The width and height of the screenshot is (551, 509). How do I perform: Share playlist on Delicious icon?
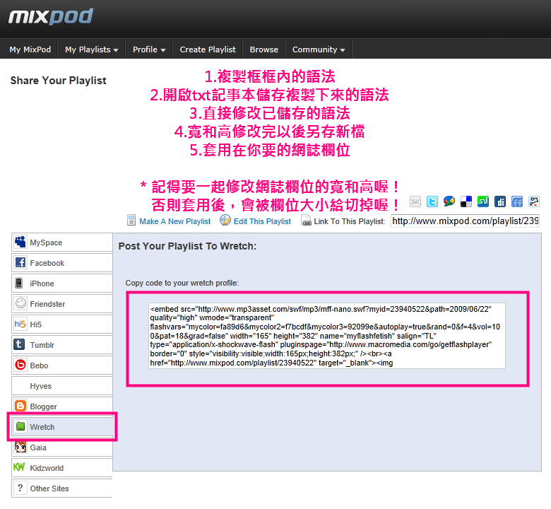(x=466, y=201)
